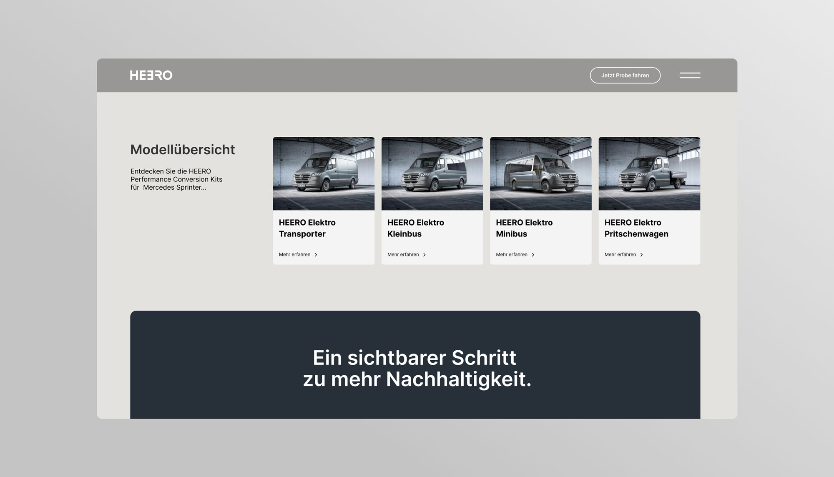
Task: Open the Elektro Pritschenwagen truck thumbnail
Action: (649, 173)
